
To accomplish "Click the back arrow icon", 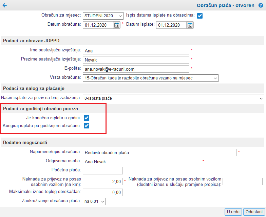I will click(5, 5).
